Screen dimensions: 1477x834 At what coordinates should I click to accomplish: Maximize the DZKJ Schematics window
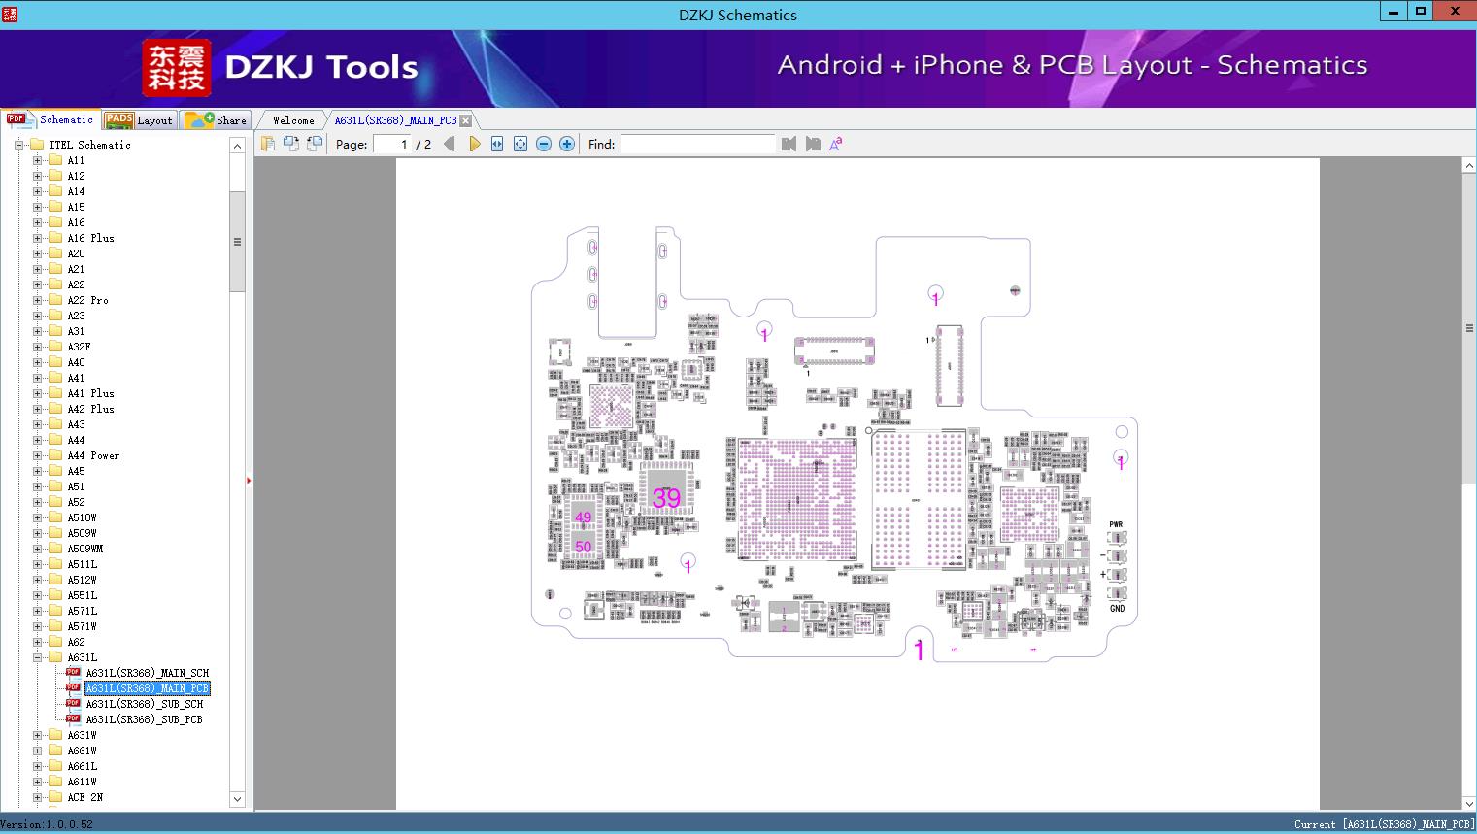coord(1421,11)
